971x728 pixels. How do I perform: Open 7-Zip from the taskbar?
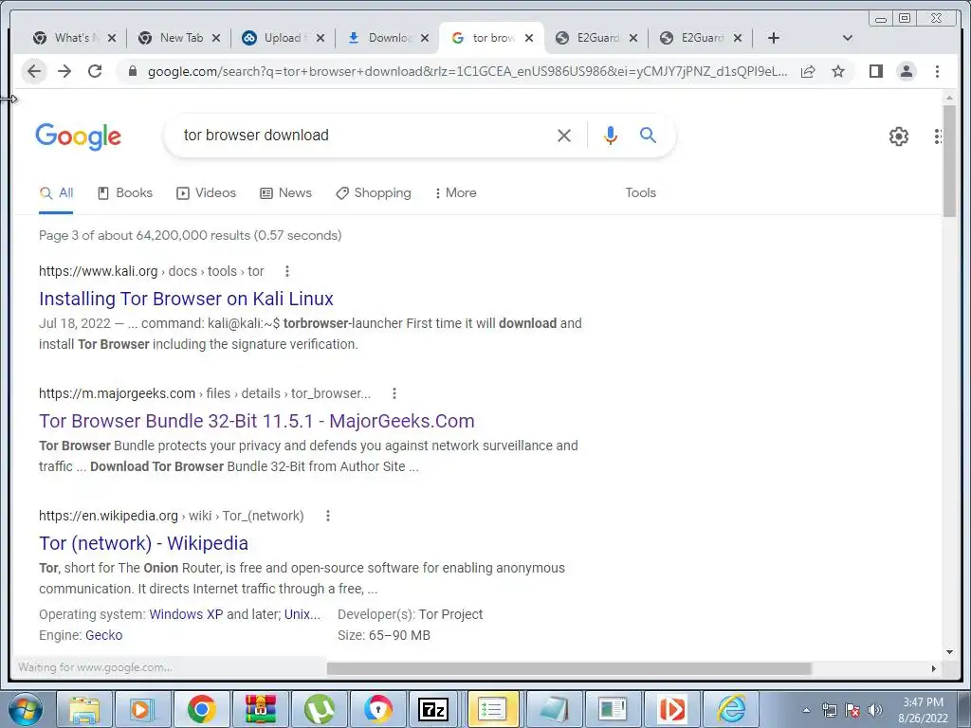click(x=433, y=709)
